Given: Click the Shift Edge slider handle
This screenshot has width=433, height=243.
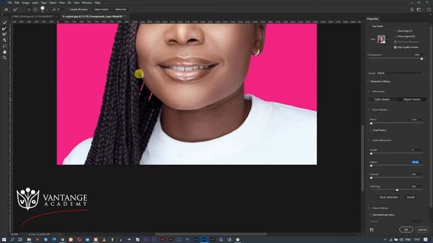Looking at the screenshot, I should pyautogui.click(x=397, y=190).
